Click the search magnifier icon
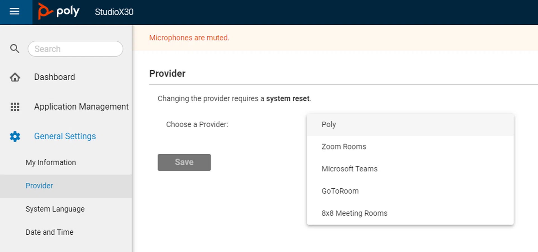The height and width of the screenshot is (252, 538). (x=15, y=49)
